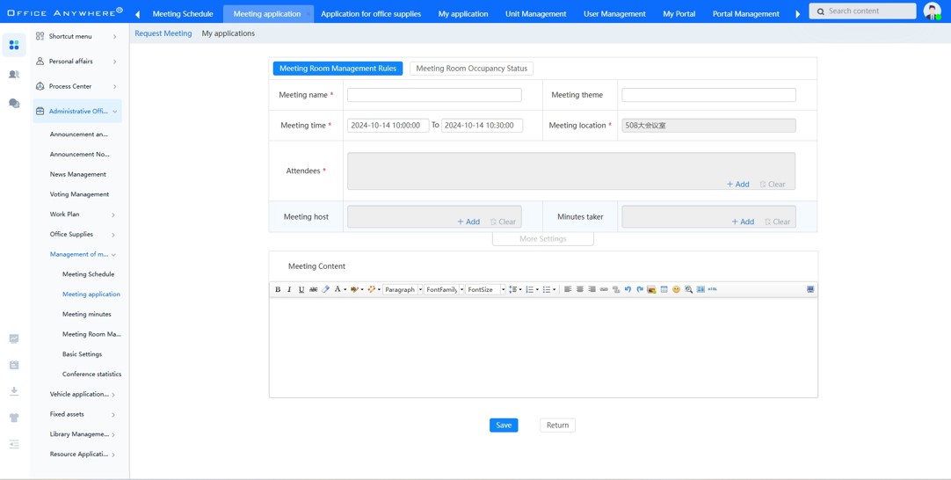951x480 pixels.
Task: Toggle underline in the content editor
Action: (301, 289)
